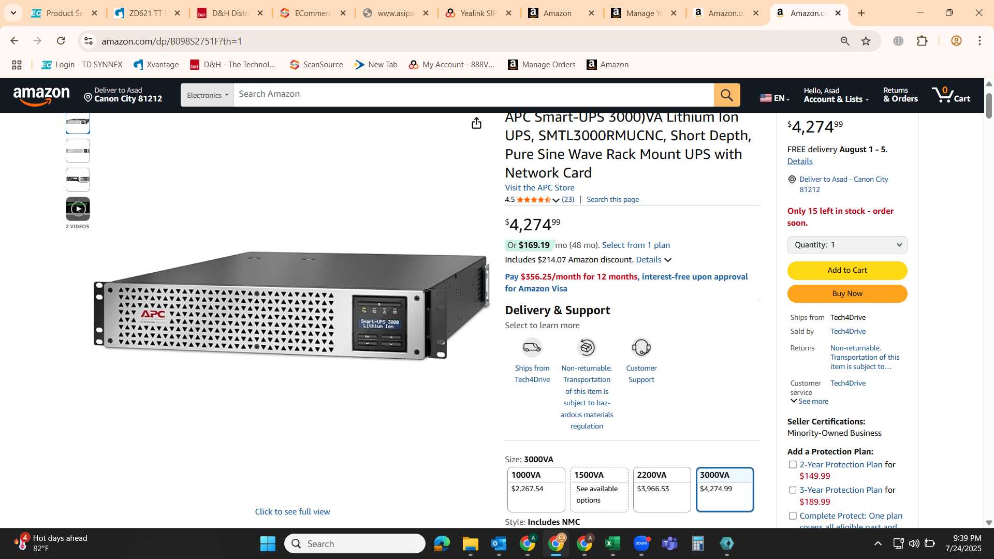The width and height of the screenshot is (994, 559).
Task: Expand the Amazon discount Details chevron
Action: coord(668,260)
